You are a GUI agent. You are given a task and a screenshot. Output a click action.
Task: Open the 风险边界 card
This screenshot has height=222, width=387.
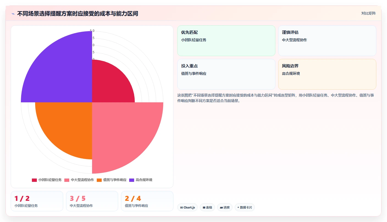(327, 74)
